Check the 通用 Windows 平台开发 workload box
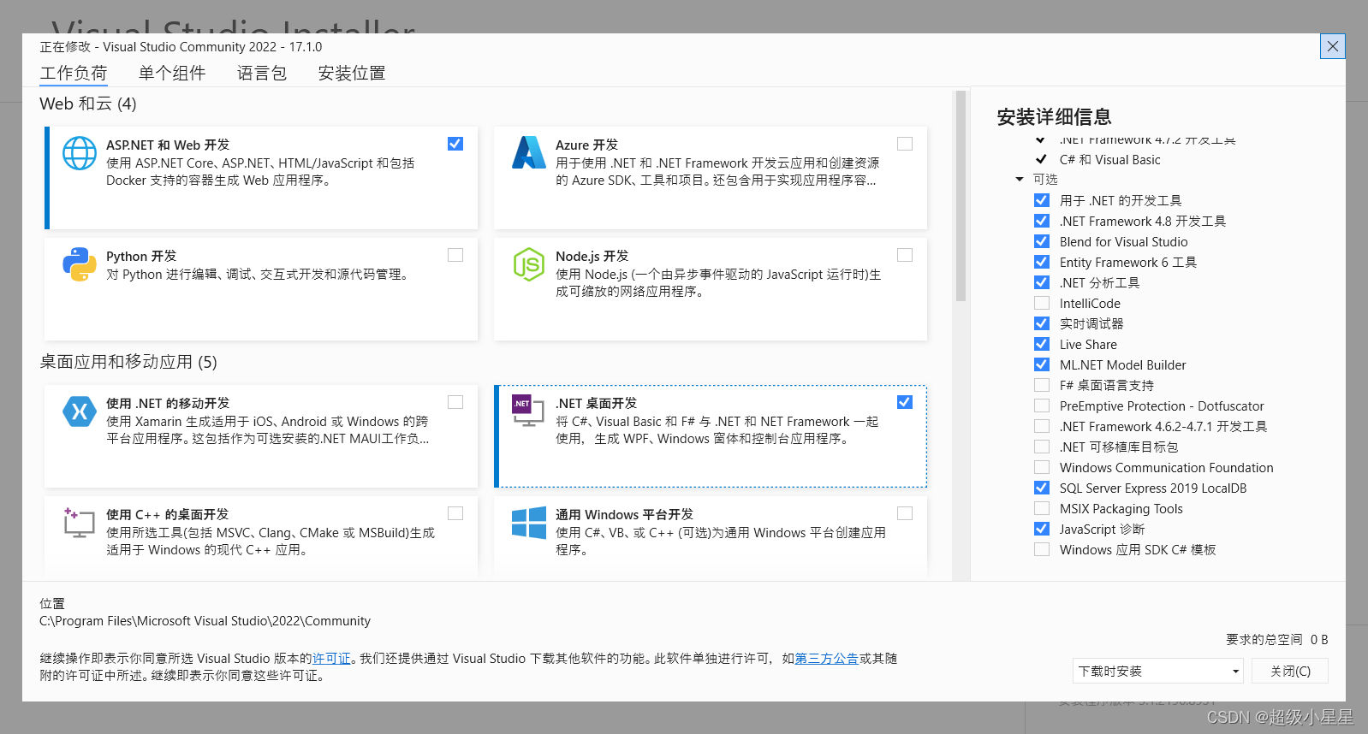Image resolution: width=1368 pixels, height=734 pixels. click(x=905, y=513)
